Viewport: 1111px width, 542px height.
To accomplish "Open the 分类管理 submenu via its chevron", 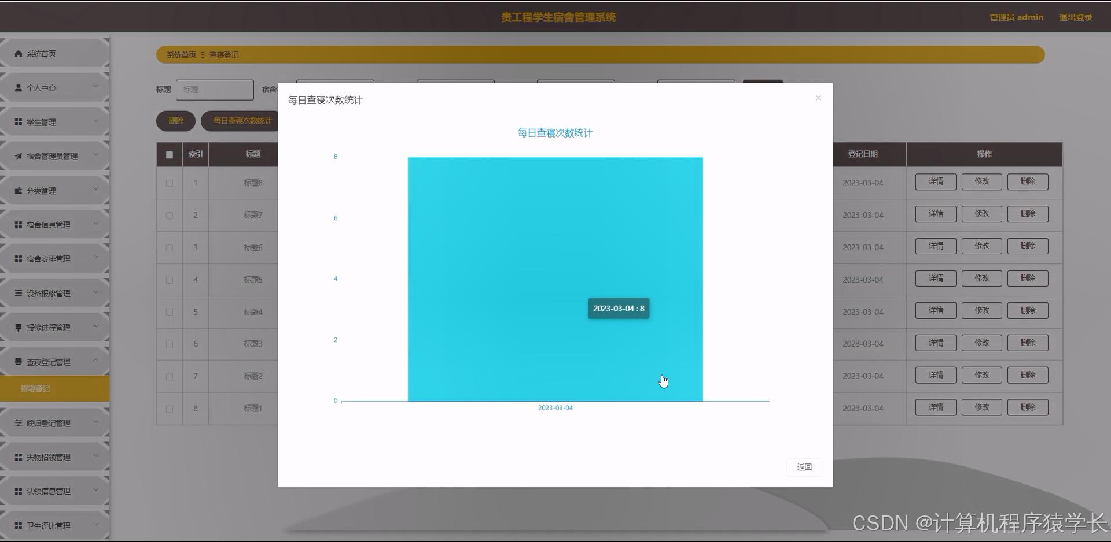I will tap(96, 190).
